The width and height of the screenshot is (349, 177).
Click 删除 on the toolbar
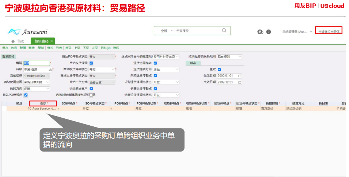pos(31,48)
